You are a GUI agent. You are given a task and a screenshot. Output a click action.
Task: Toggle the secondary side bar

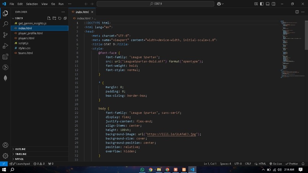pos(274,4)
